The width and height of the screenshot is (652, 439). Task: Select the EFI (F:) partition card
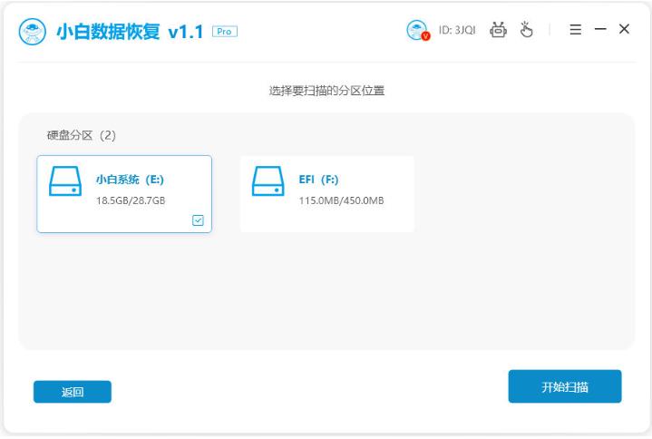click(327, 194)
